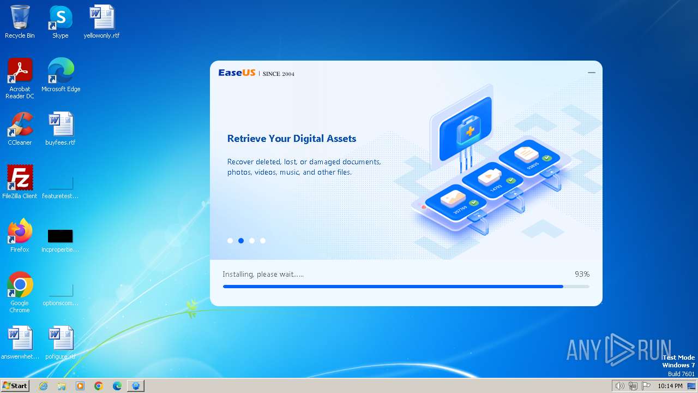Open the network tray icon

(633, 386)
